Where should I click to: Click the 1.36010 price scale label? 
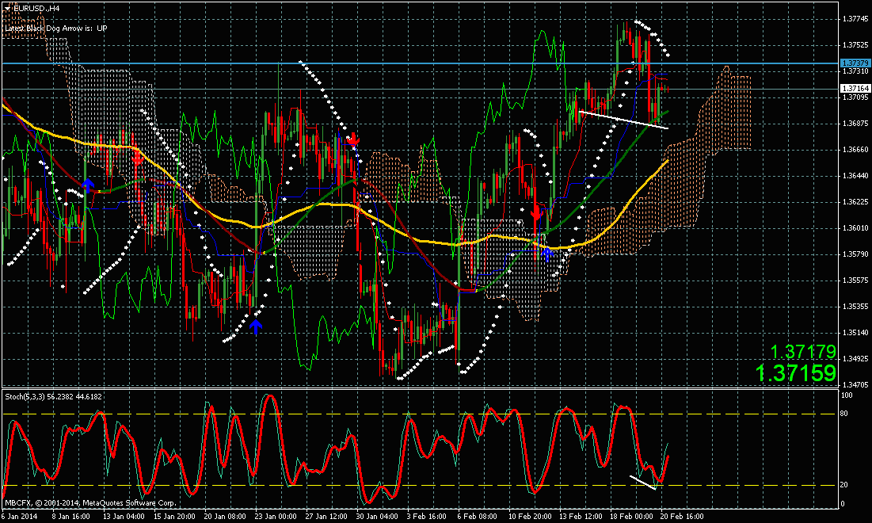[855, 227]
